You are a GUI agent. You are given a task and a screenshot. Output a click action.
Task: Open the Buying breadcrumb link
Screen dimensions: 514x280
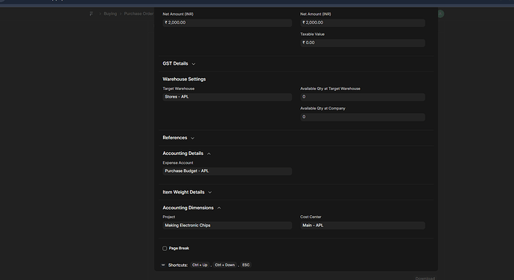[x=110, y=13]
